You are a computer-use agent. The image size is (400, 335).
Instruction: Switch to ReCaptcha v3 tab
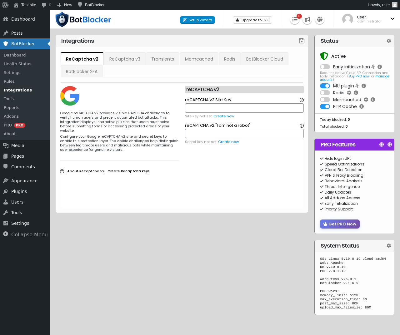pyautogui.click(x=125, y=59)
